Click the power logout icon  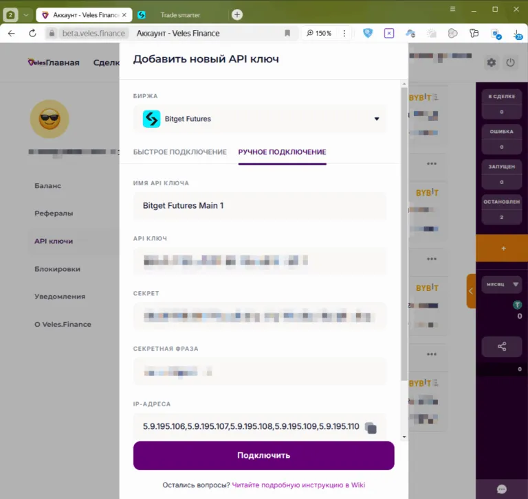(511, 62)
